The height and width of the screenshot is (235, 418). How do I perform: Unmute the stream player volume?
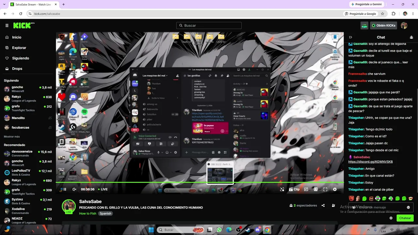(x=74, y=189)
